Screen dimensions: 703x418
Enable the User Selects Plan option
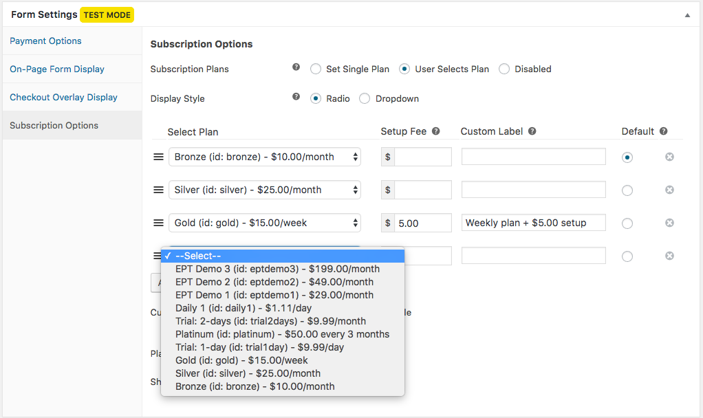pyautogui.click(x=404, y=69)
